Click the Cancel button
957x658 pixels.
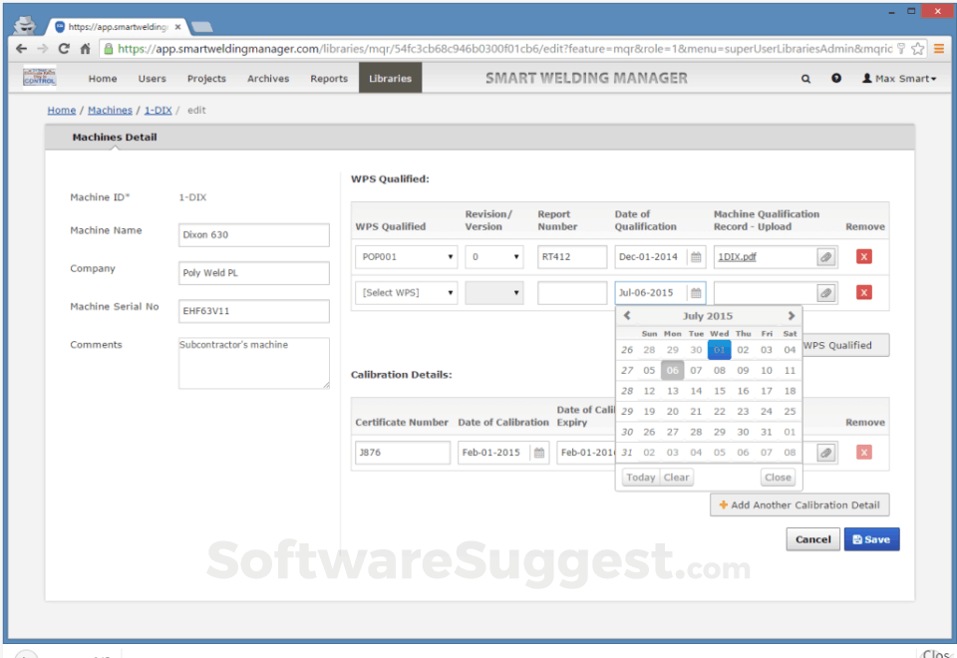click(x=812, y=539)
